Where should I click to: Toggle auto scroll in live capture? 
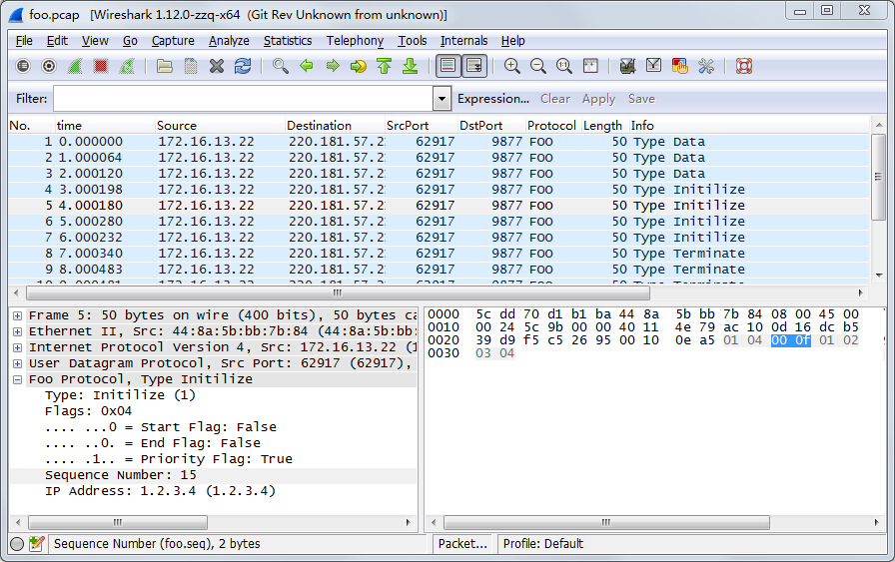pyautogui.click(x=474, y=66)
